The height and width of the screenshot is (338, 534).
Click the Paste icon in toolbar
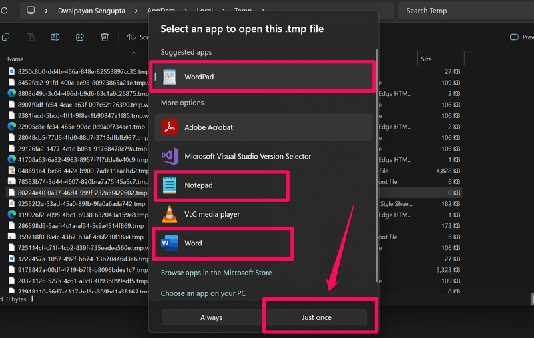(x=31, y=37)
